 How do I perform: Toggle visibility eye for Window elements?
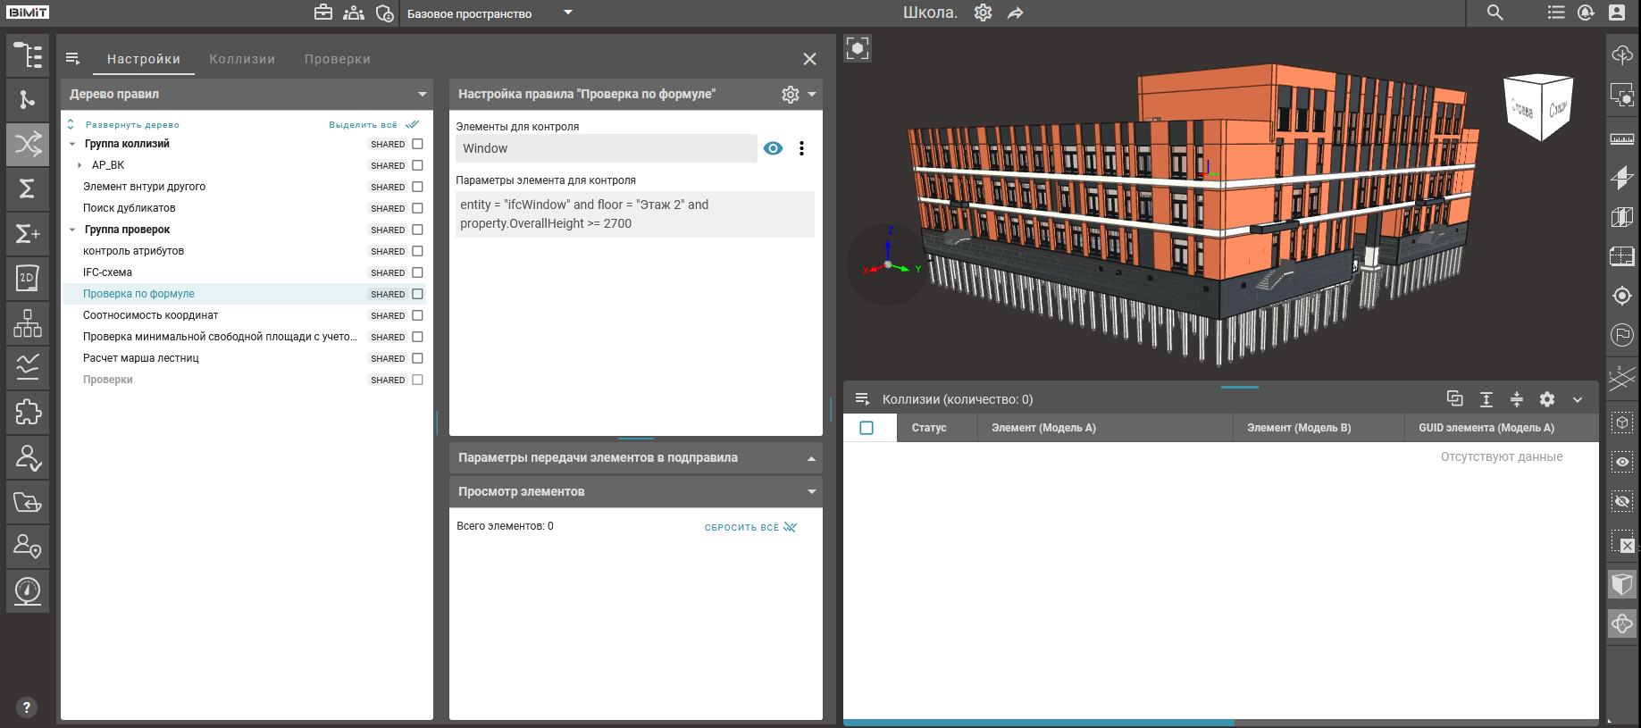tap(774, 148)
